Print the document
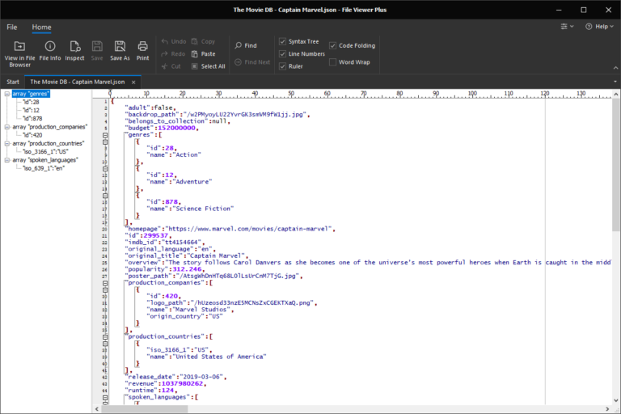Viewport: 621px width, 414px height. [x=142, y=51]
